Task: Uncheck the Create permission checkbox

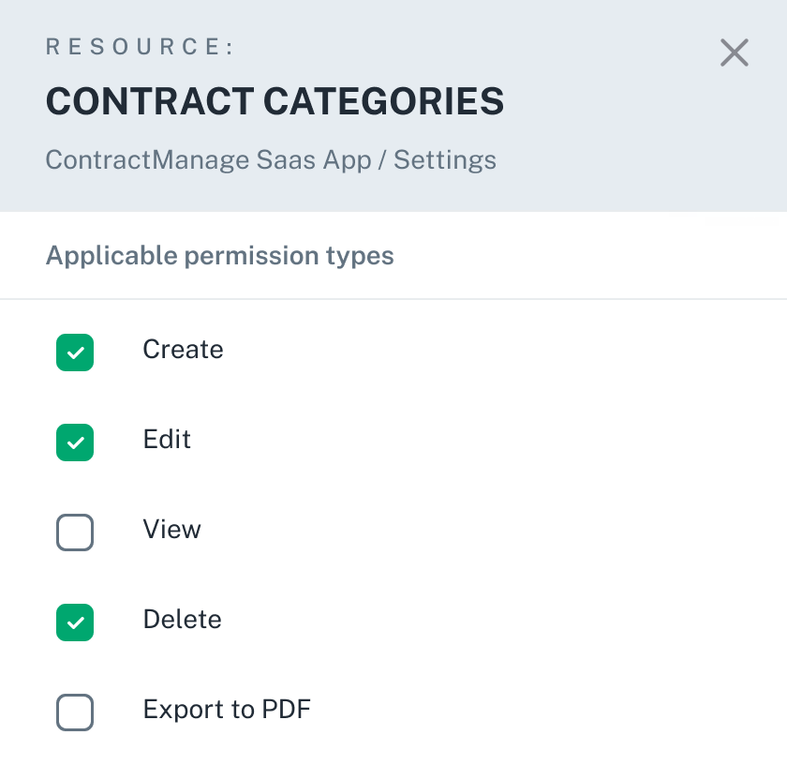Action: [x=75, y=352]
